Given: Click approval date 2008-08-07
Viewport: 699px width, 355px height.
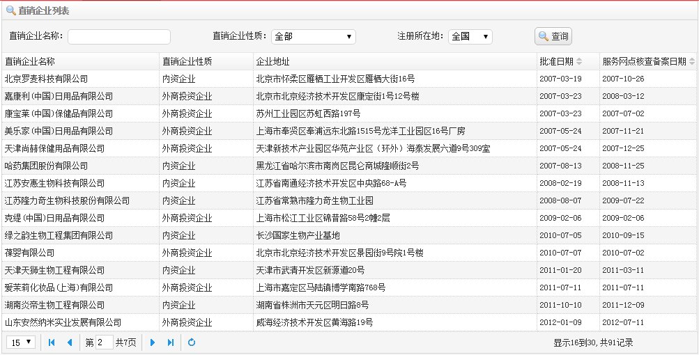Looking at the screenshot, I should [560, 200].
